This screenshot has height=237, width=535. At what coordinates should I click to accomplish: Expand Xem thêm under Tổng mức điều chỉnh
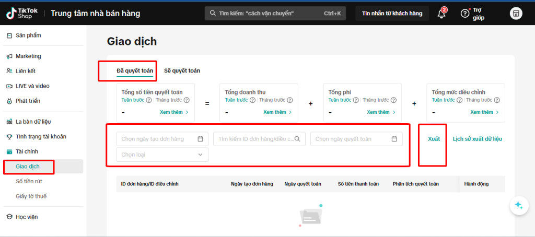tap(485, 112)
